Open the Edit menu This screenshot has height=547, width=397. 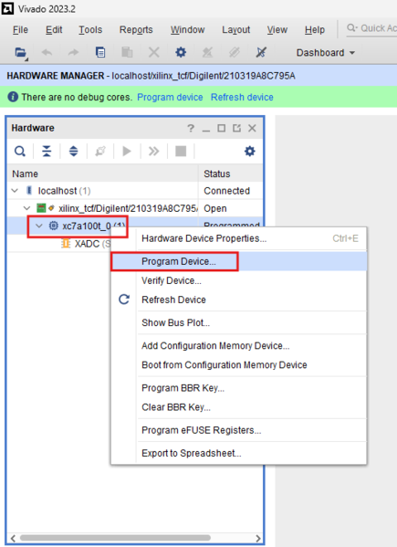tap(54, 29)
